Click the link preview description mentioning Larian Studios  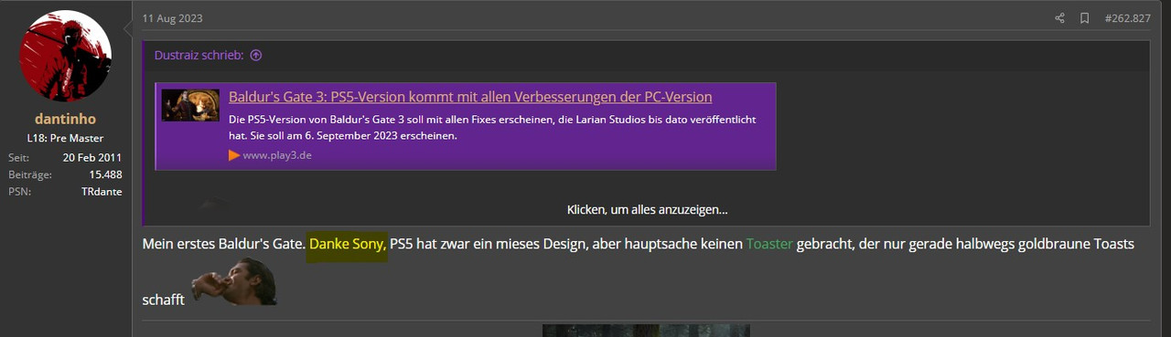pos(492,128)
